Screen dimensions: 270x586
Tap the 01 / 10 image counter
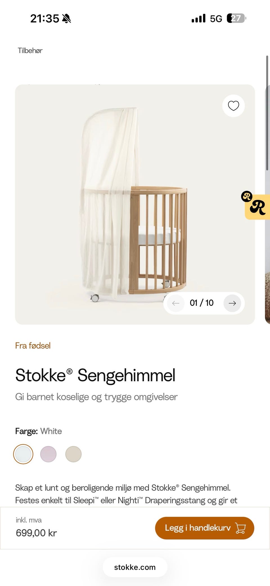point(202,303)
